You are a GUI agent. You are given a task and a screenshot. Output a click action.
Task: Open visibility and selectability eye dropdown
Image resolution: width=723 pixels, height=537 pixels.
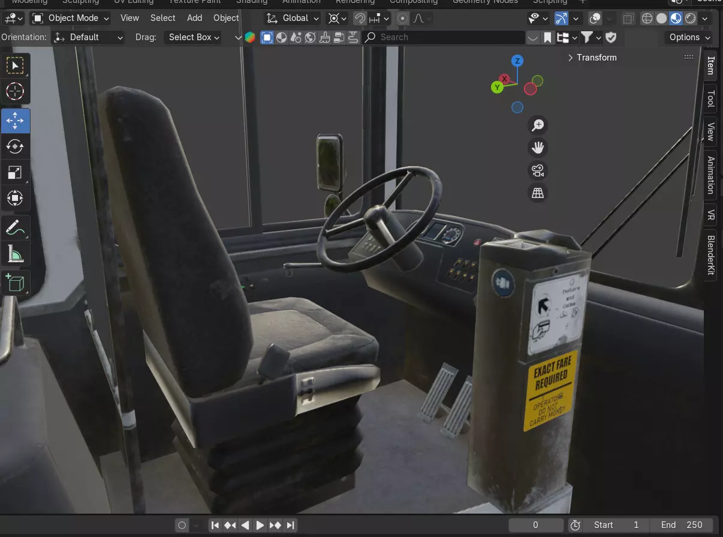coord(538,18)
